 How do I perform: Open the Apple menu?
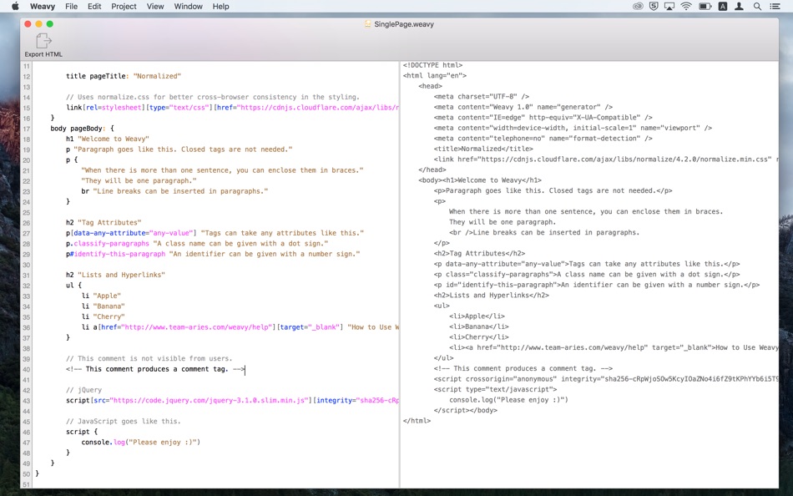[14, 7]
